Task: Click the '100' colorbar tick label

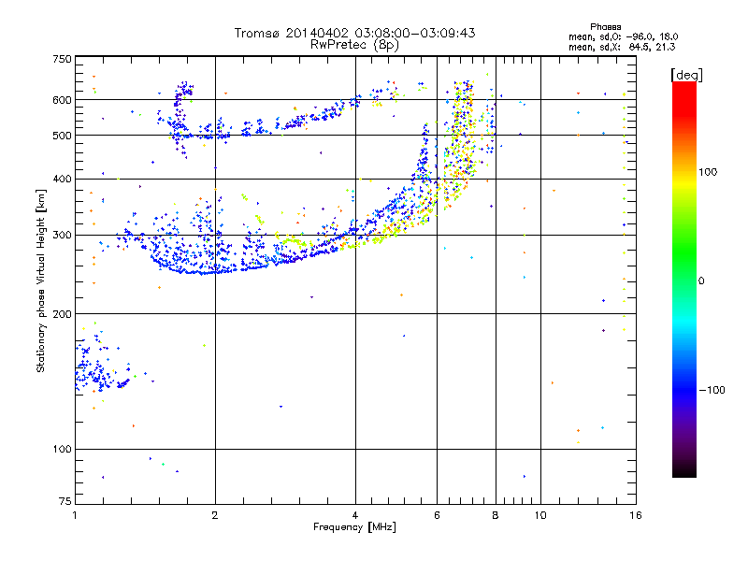Action: coord(708,172)
